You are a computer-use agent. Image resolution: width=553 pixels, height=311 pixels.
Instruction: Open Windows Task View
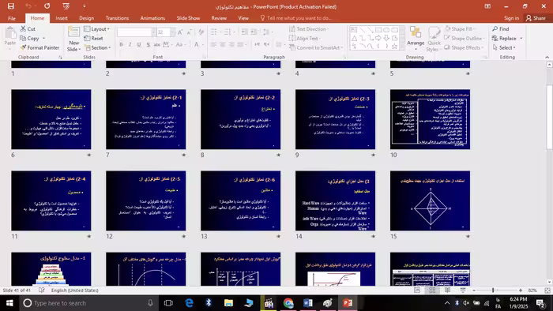coord(168,303)
